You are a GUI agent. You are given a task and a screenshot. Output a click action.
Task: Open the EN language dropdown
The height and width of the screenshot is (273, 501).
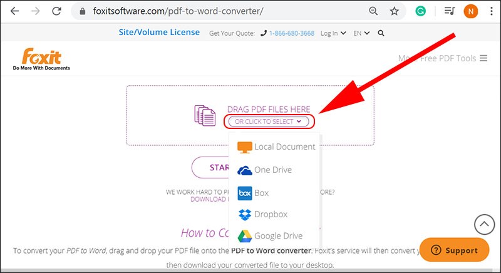361,33
